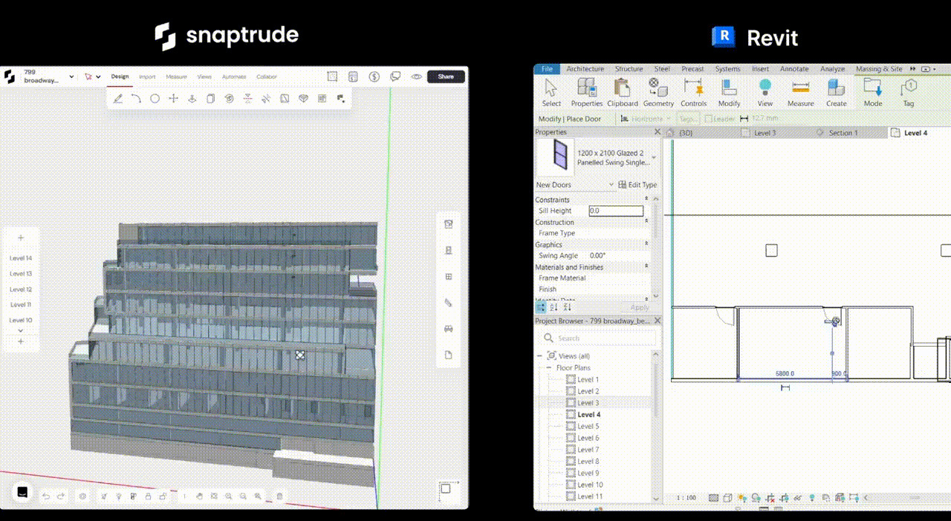Open the door type selector dropdown

654,157
